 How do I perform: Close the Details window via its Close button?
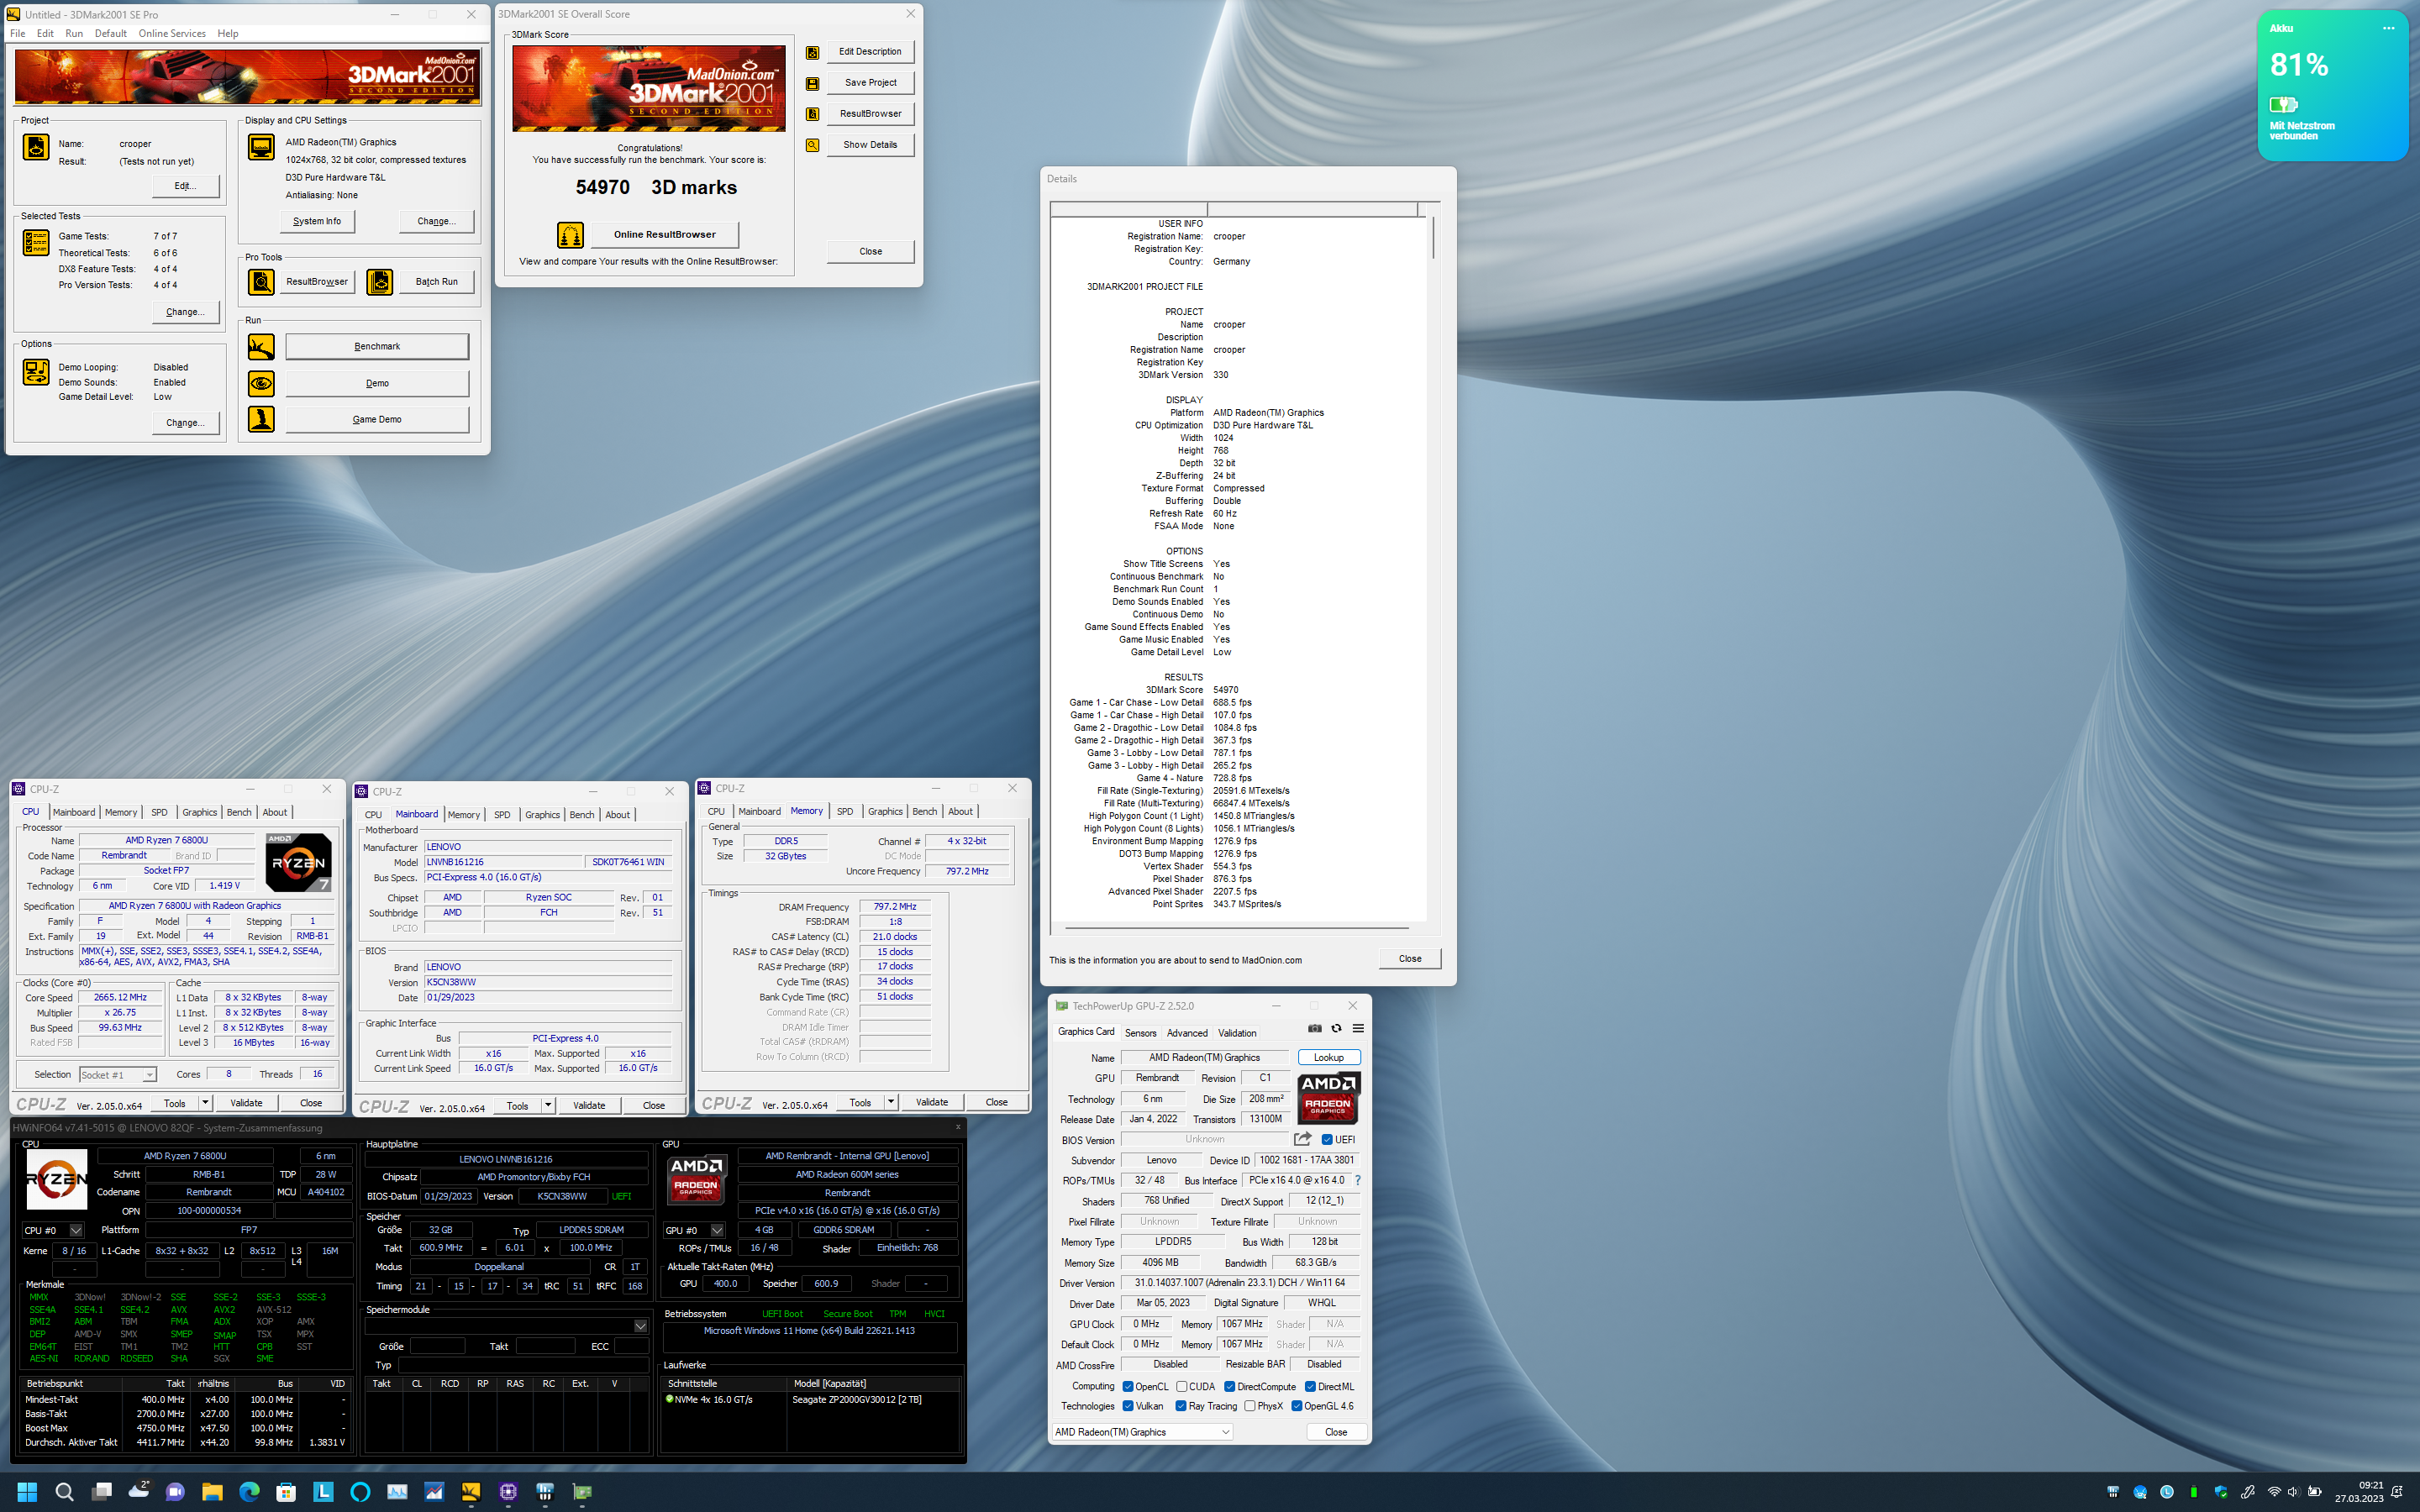(x=1410, y=958)
